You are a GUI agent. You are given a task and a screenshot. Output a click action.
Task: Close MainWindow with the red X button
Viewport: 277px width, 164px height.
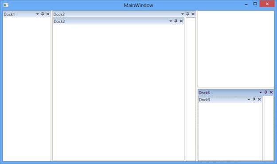[x=267, y=4]
